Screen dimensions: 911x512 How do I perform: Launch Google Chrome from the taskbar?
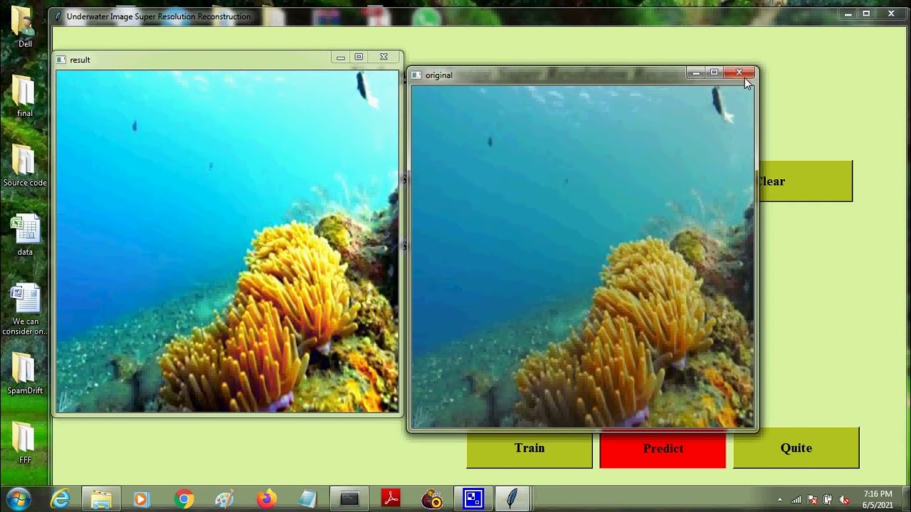[184, 499]
